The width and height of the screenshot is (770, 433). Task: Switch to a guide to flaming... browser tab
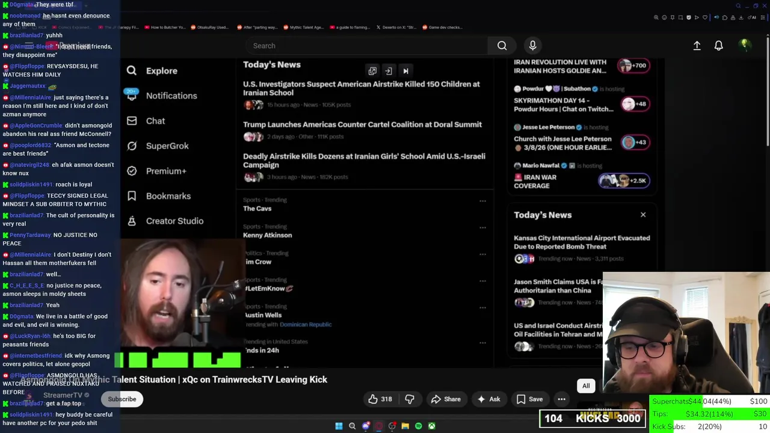pos(350,27)
